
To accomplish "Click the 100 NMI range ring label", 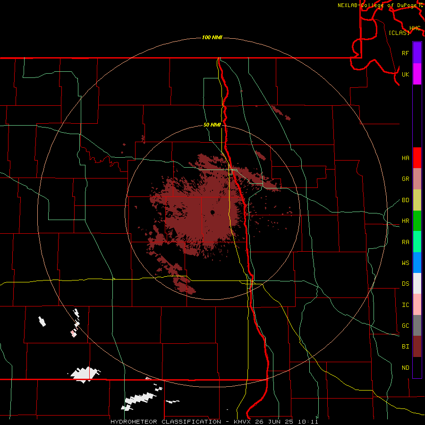I will click(x=212, y=37).
